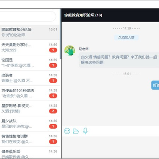Click unread badge on 销售性格培训群 row
The image size is (159, 159).
pyautogui.click(x=53, y=142)
